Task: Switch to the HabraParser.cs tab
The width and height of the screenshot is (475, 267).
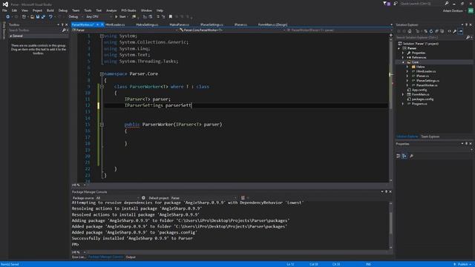Action: (x=180, y=24)
